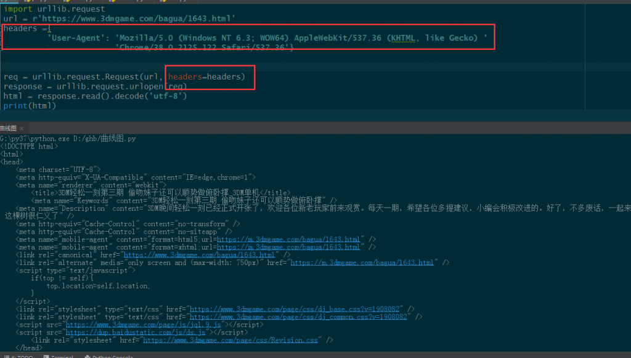Open the alternate media m.3dmgame.com link

362,262
